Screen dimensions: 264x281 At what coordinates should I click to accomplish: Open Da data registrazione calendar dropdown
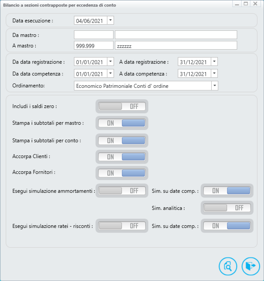(110, 61)
